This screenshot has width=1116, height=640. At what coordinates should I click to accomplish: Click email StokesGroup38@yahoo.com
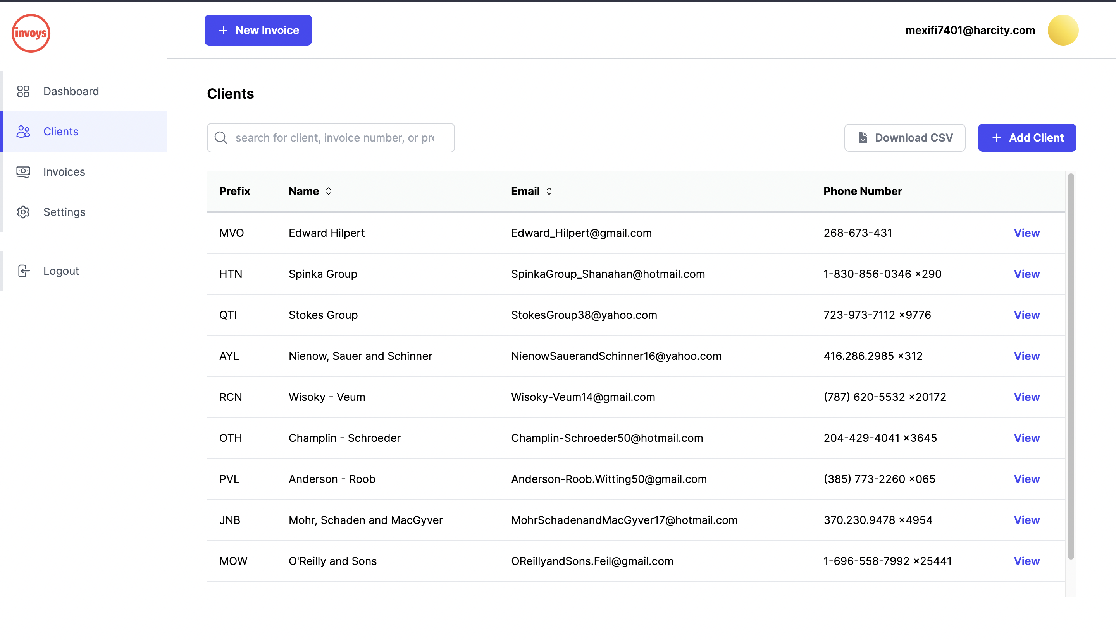pyautogui.click(x=584, y=315)
